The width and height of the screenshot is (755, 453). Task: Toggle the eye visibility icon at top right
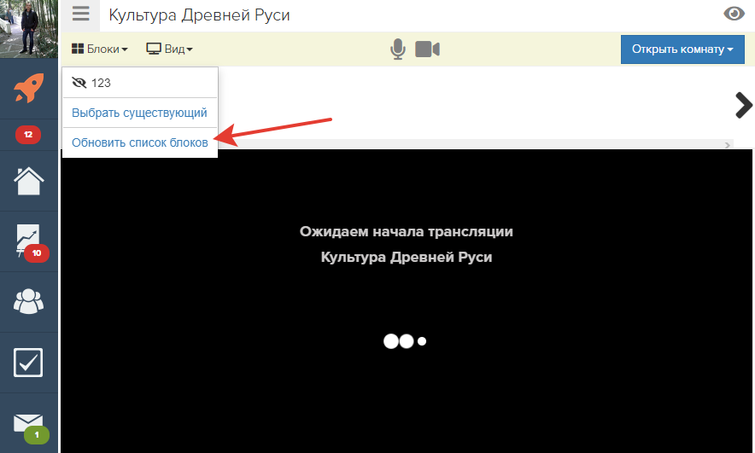(734, 14)
